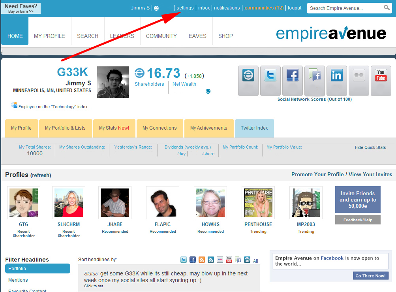Open the SHOP navigation item

225,36
